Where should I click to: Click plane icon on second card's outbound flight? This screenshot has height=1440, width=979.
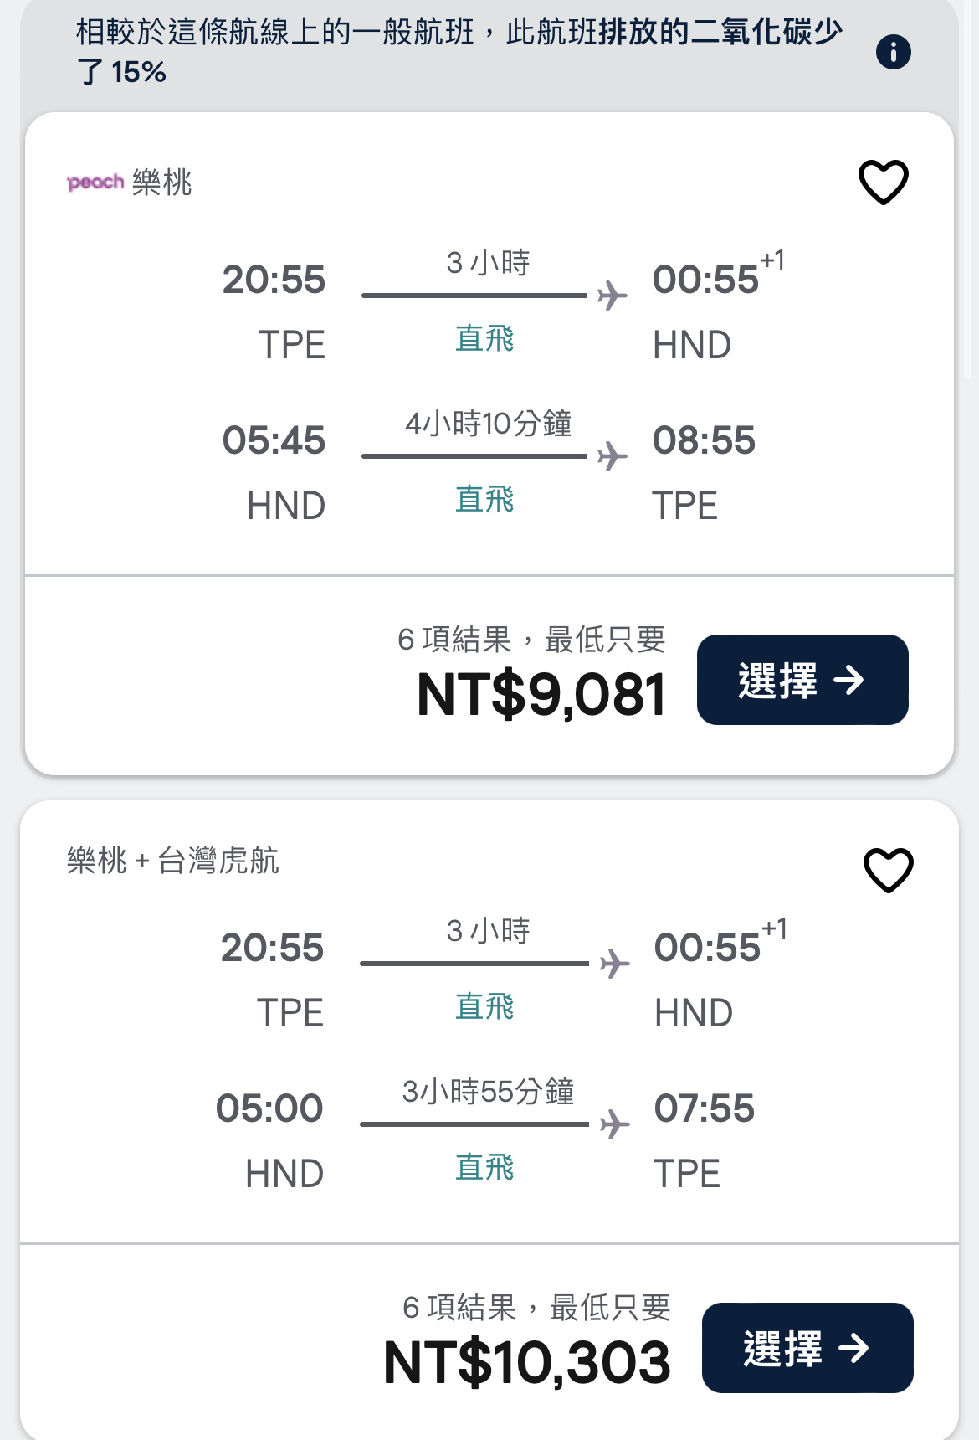(x=615, y=964)
